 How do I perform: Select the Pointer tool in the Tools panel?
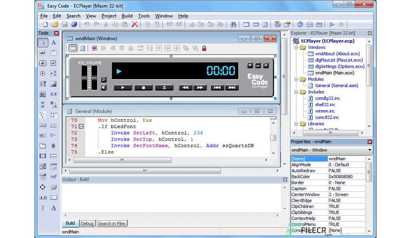pyautogui.click(x=43, y=42)
